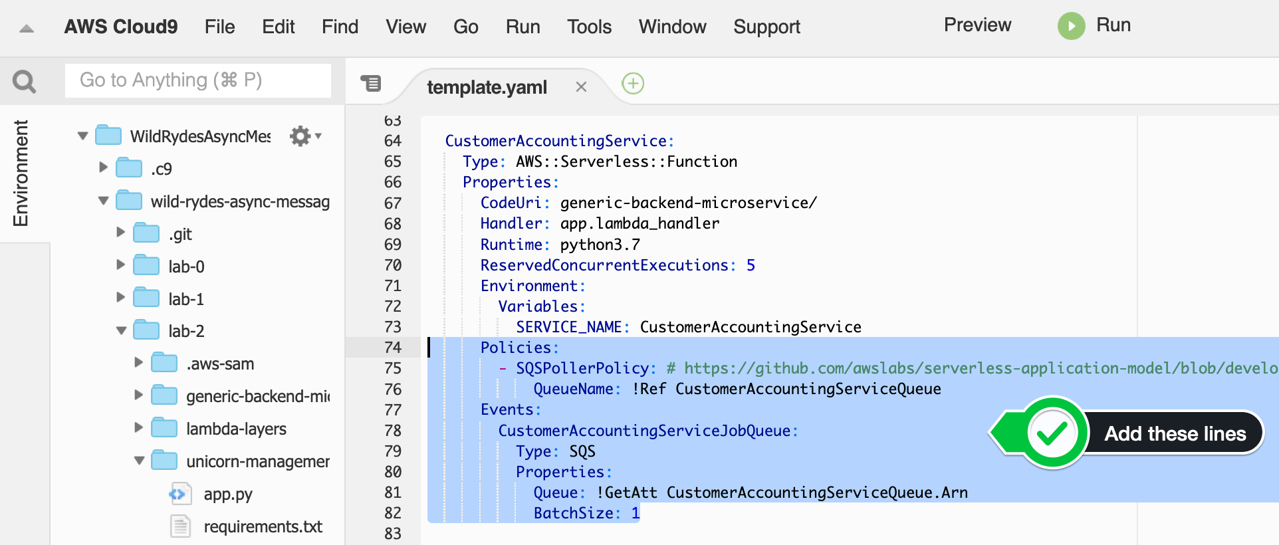Open the Run menu in the menu bar
The width and height of the screenshot is (1279, 545).
523,27
